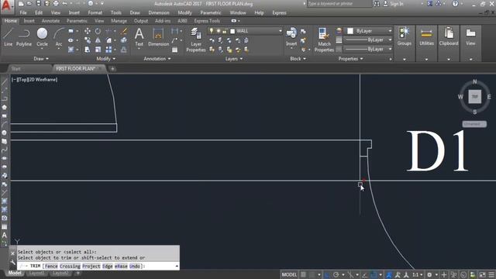Screen dimensions: 496x279
Task: Toggle object snap in status bar
Action: 374,274
